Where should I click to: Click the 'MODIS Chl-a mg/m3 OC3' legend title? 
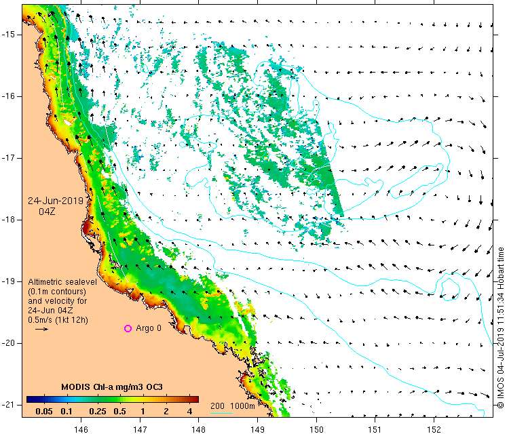[x=112, y=387]
